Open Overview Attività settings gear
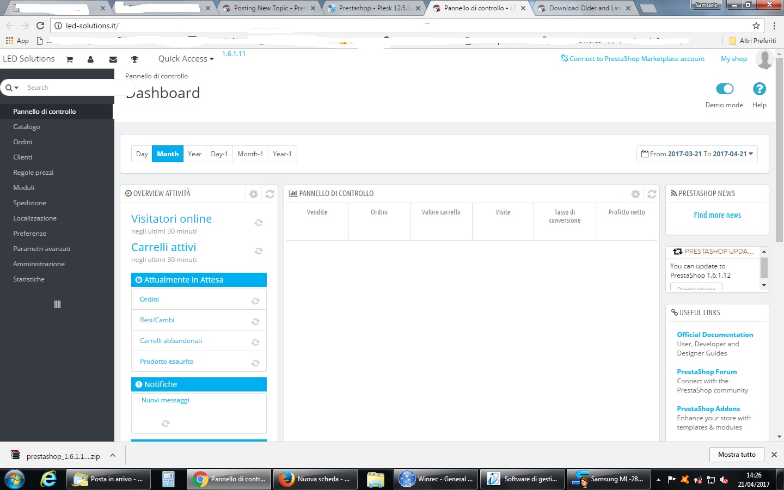The height and width of the screenshot is (490, 784). click(x=254, y=194)
